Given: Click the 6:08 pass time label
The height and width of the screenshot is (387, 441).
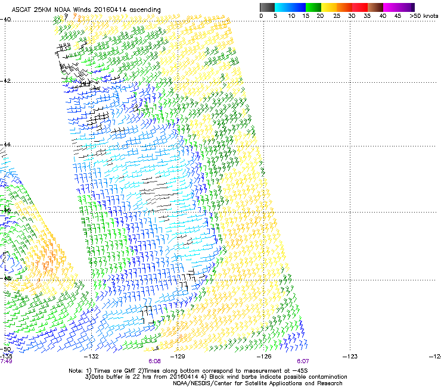Looking at the screenshot, I should coord(155,361).
